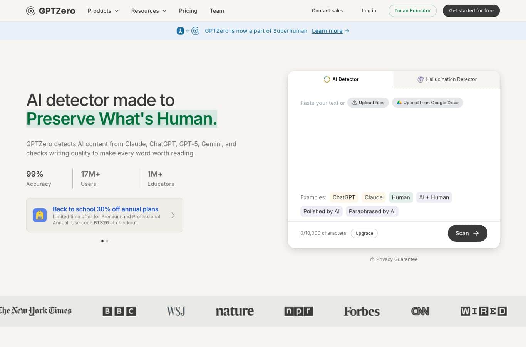
Task: Click the lock icon beside Privacy Guarantee
Action: pyautogui.click(x=372, y=259)
